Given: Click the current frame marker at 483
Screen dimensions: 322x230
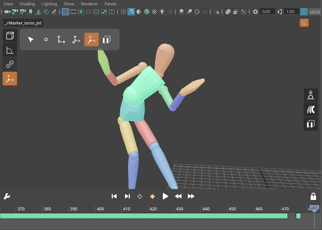Looking at the screenshot, I should coord(314,208).
